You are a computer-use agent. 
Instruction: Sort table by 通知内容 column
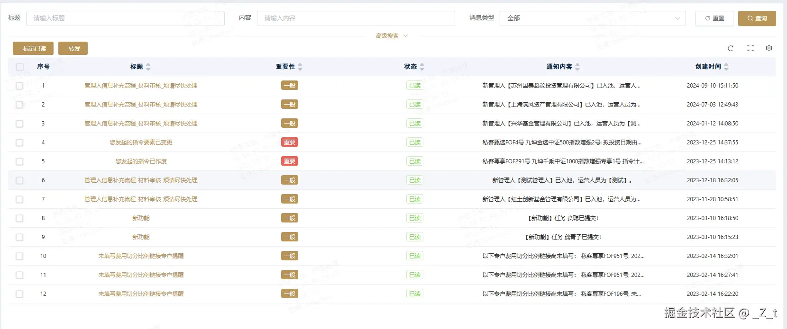click(577, 67)
